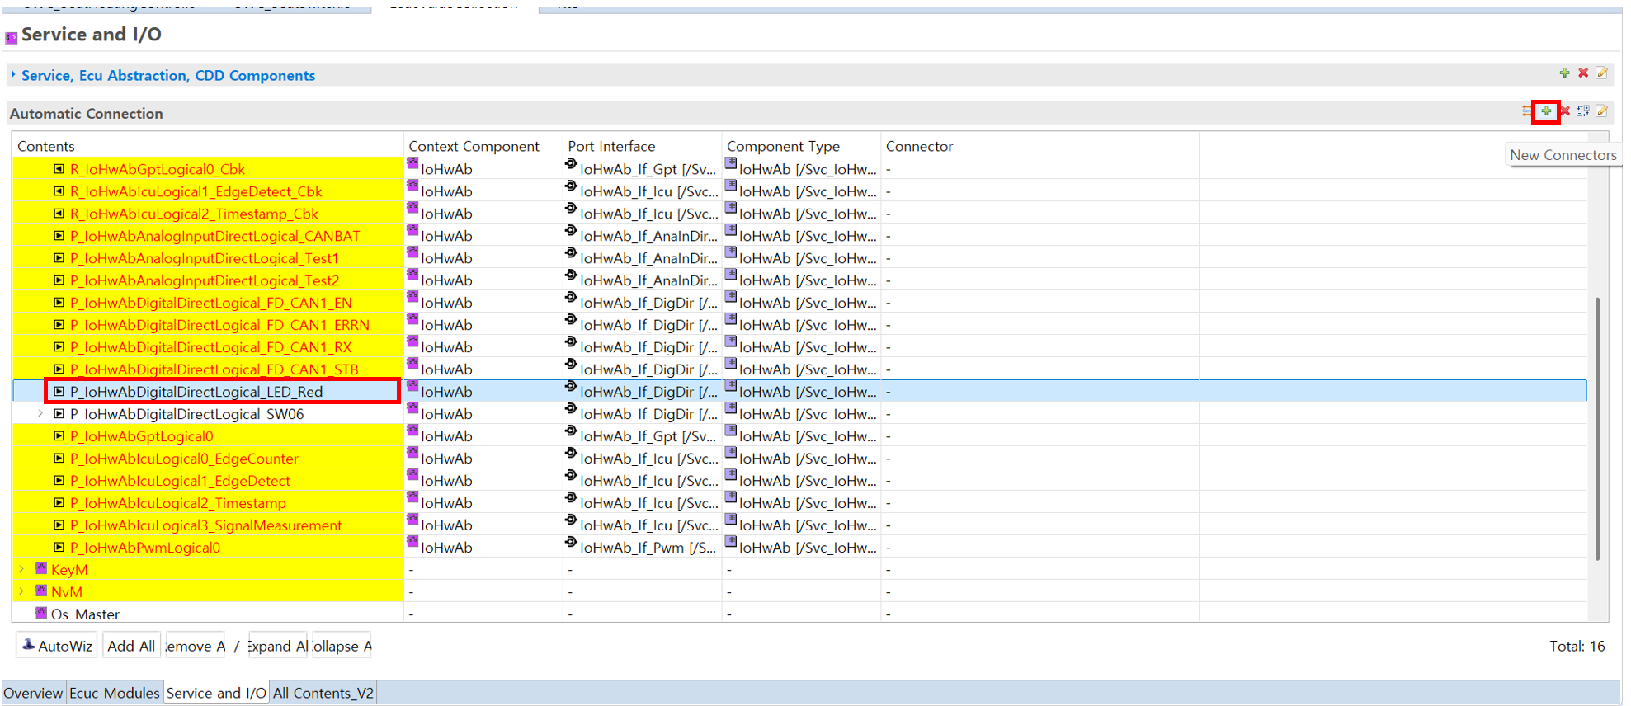Expand the KeyM component node
The height and width of the screenshot is (706, 1631).
pos(21,570)
